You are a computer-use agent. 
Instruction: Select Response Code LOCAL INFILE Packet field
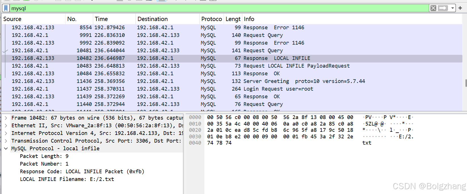coord(82,172)
